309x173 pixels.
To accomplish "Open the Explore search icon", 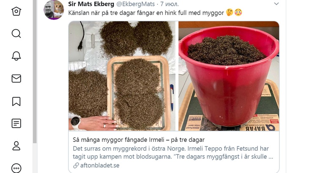I will (16, 34).
